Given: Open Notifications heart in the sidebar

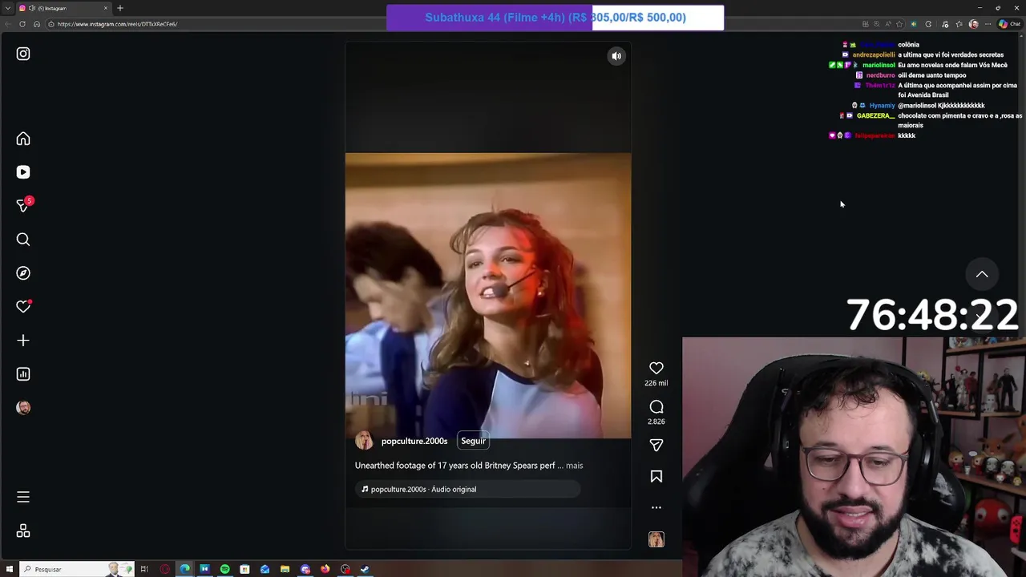Looking at the screenshot, I should pyautogui.click(x=23, y=307).
